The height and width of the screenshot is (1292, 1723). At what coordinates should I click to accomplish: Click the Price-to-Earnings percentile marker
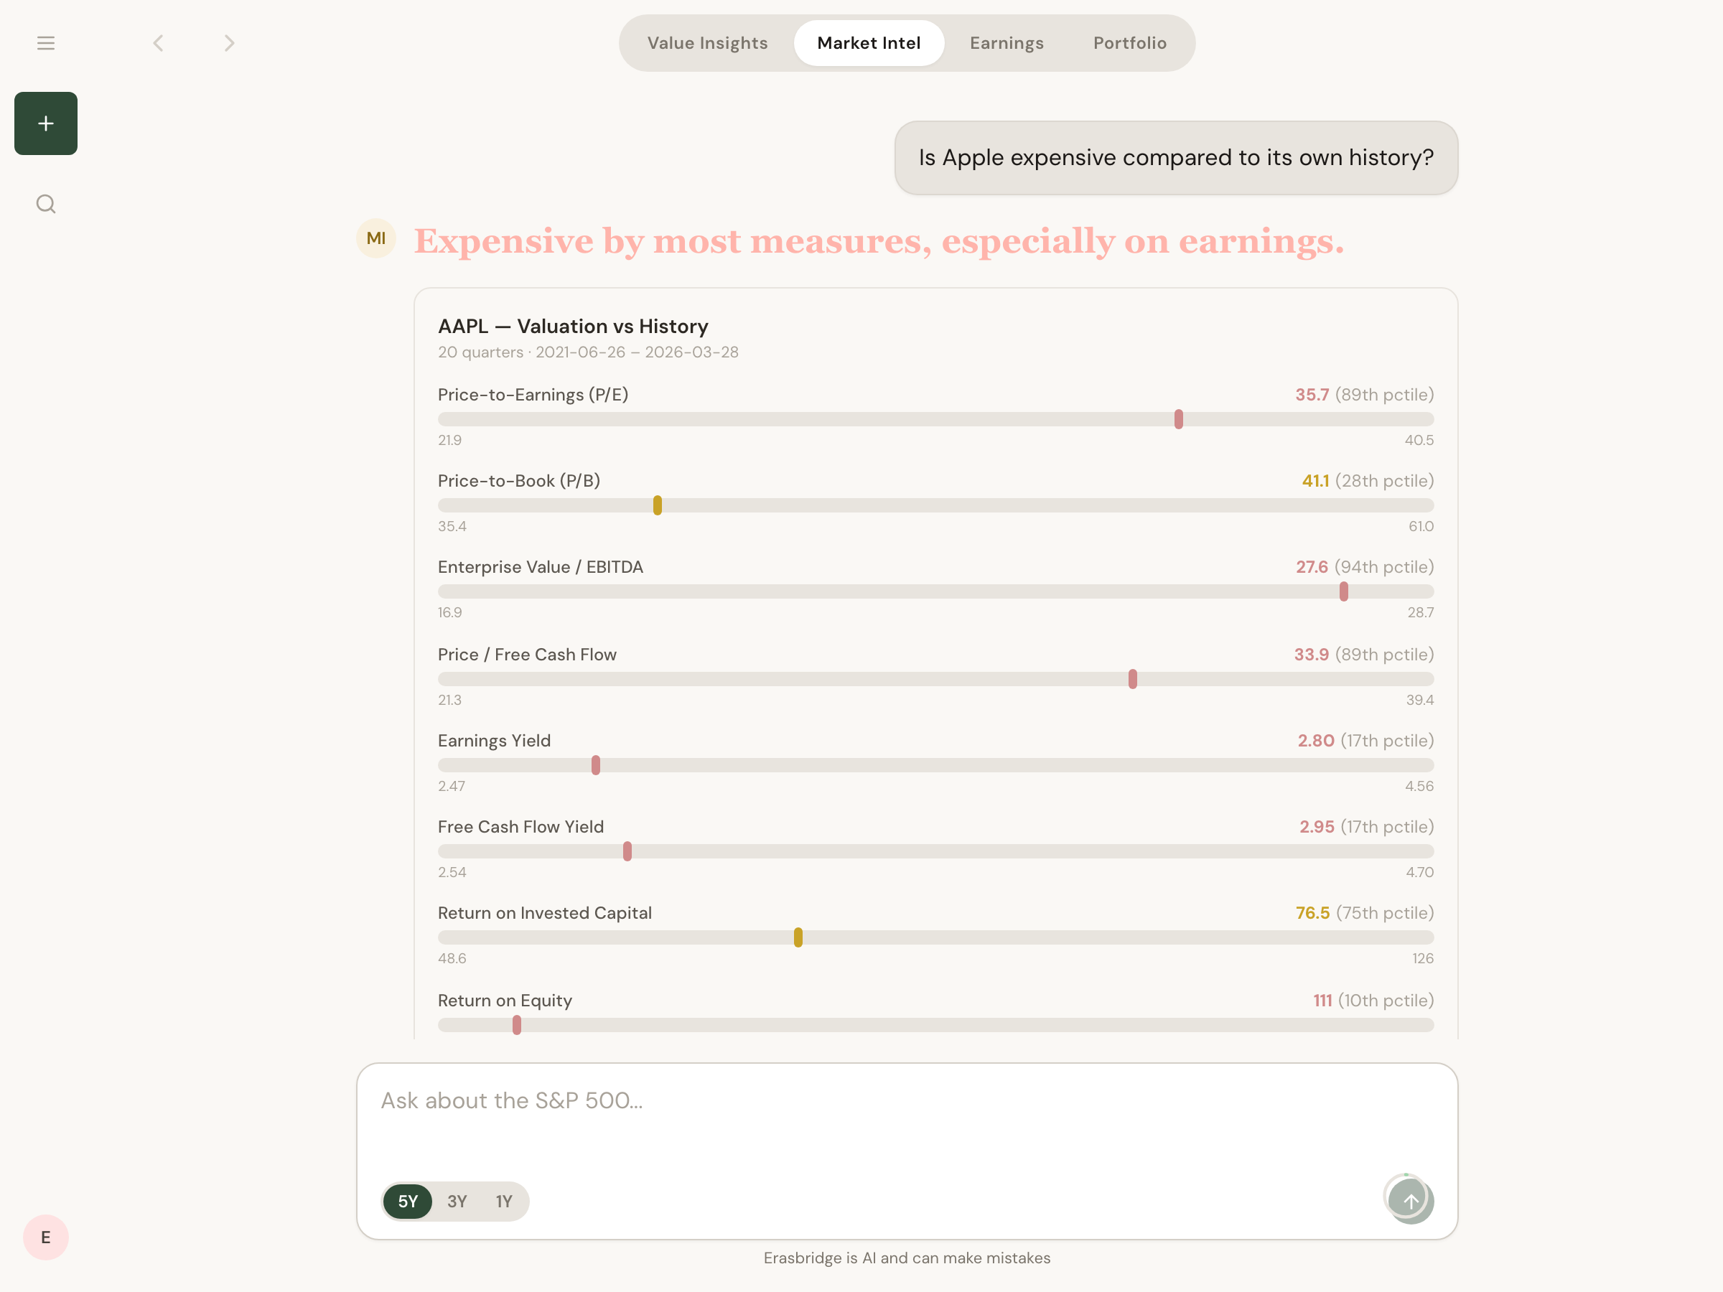tap(1179, 419)
